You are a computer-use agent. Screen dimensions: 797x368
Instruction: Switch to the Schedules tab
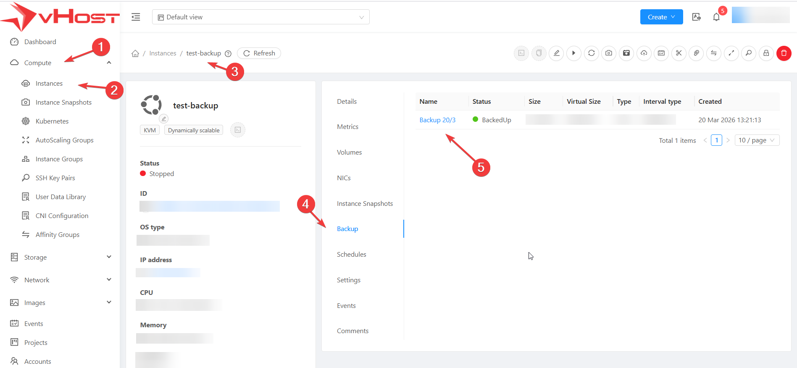pyautogui.click(x=351, y=255)
